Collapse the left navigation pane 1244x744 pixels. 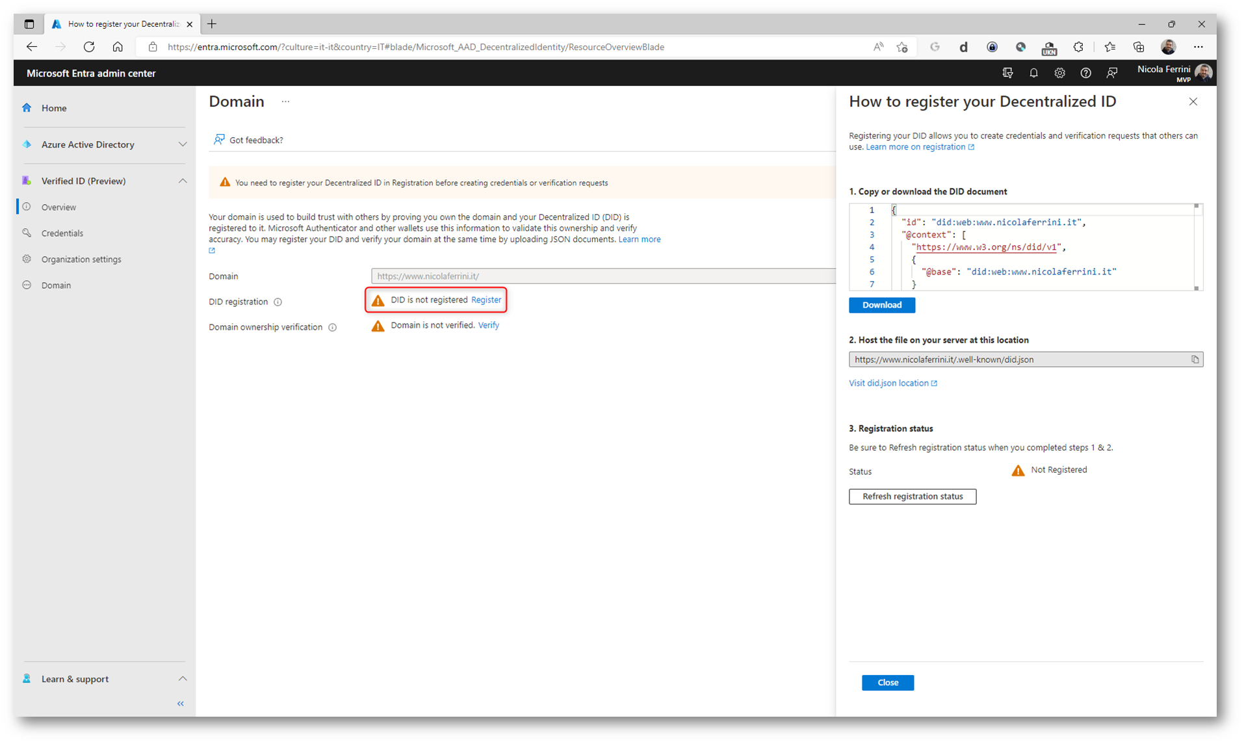coord(181,703)
